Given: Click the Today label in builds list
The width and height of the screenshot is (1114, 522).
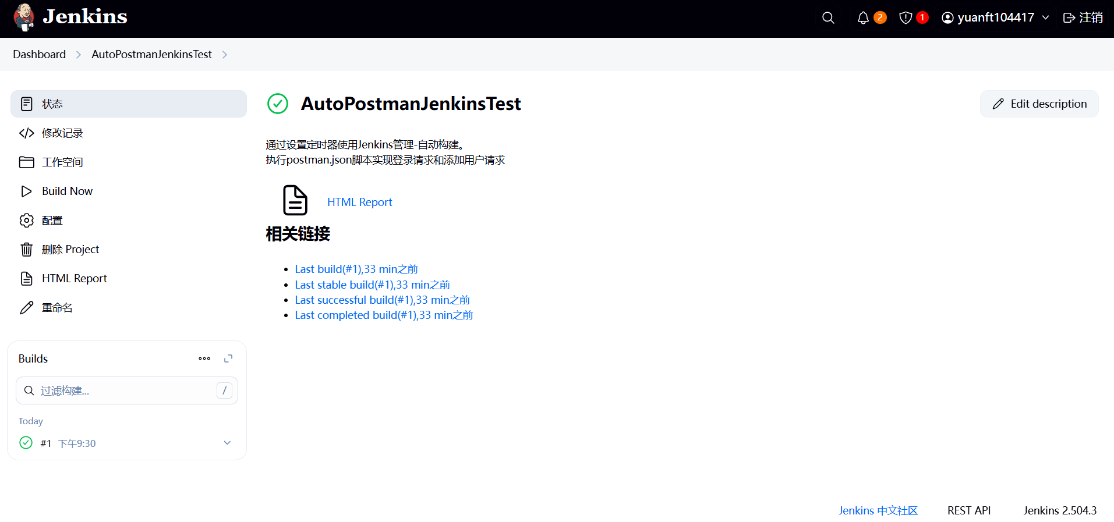Looking at the screenshot, I should 31,421.
